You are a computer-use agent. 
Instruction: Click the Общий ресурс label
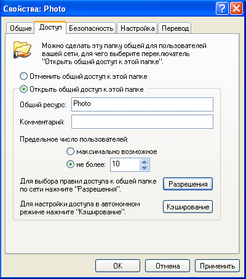tap(43, 105)
